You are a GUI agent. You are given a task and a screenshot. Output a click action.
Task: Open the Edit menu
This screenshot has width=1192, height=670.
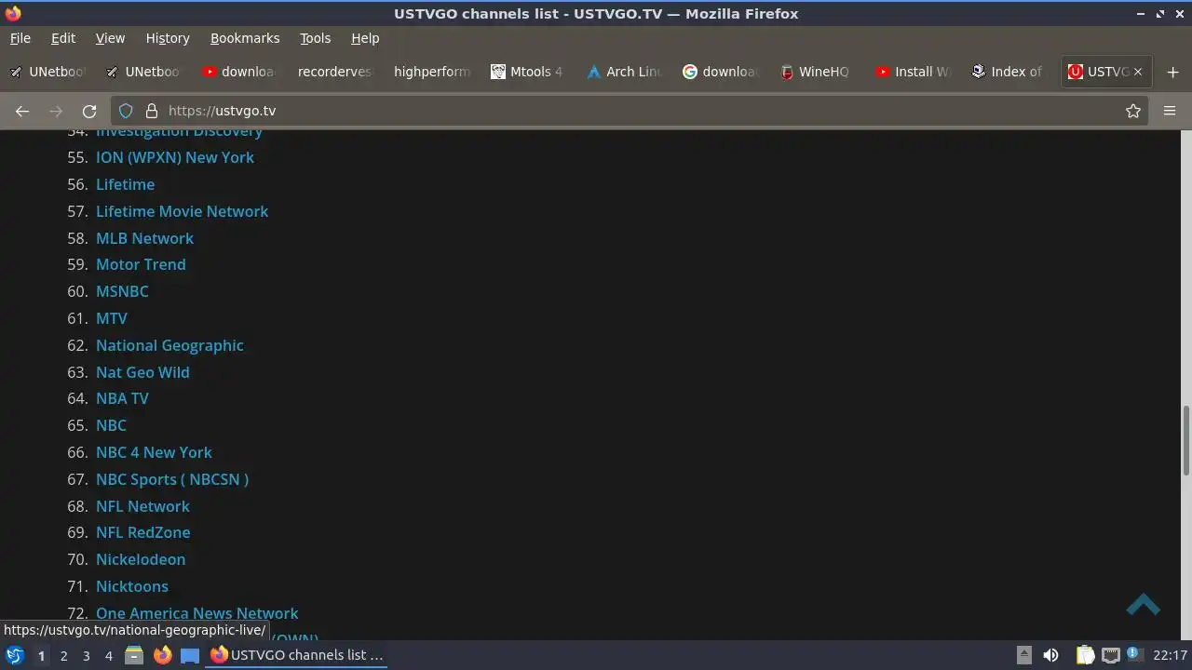click(63, 38)
